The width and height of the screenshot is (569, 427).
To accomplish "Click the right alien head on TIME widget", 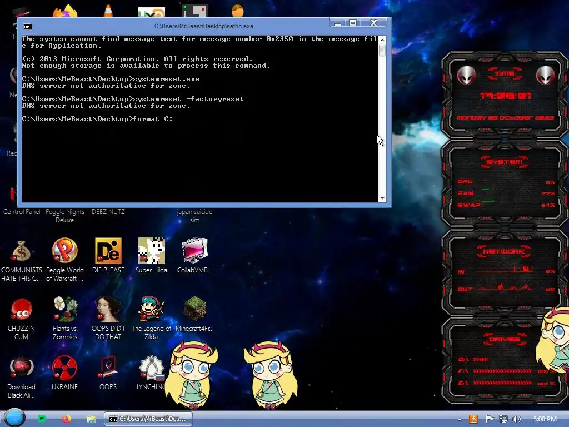I will (545, 75).
